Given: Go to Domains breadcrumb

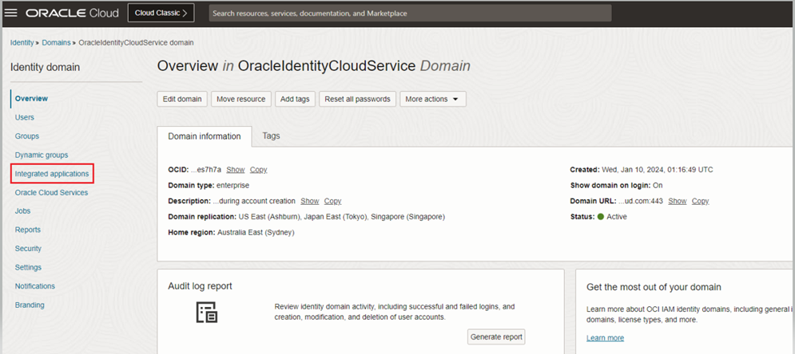Looking at the screenshot, I should 56,42.
